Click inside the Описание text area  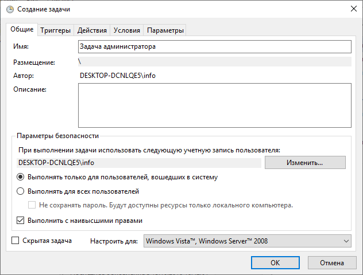coord(214,104)
